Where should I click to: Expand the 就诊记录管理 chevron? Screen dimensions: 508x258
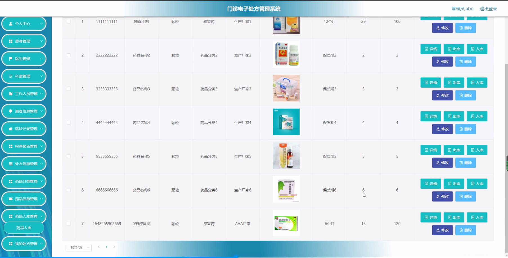pos(41,129)
